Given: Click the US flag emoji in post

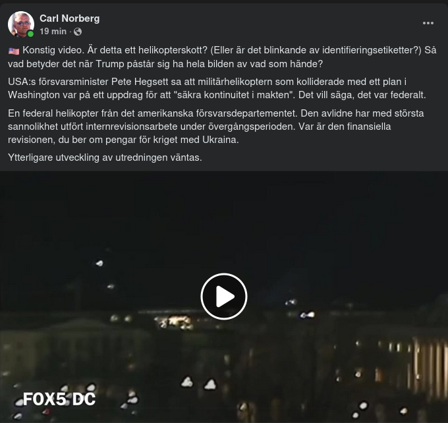Looking at the screenshot, I should [x=14, y=51].
